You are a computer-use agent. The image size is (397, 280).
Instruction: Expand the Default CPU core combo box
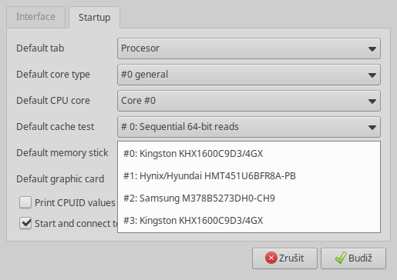[x=249, y=101]
